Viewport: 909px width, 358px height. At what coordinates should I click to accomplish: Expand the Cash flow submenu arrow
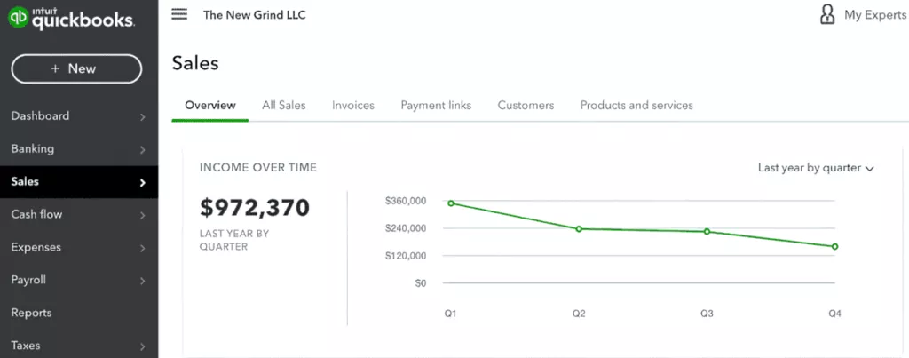tap(142, 216)
